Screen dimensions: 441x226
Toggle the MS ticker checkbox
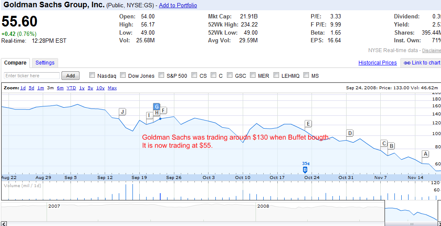306,75
